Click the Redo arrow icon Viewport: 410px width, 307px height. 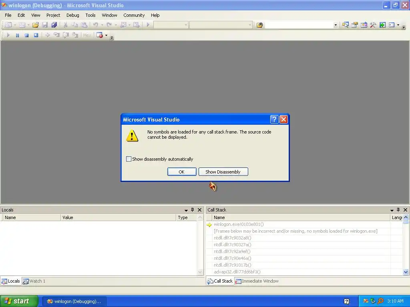[x=109, y=25]
